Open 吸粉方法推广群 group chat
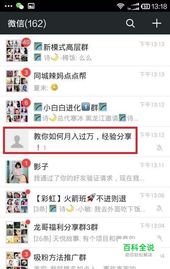The image size is (170, 269). tap(85, 258)
